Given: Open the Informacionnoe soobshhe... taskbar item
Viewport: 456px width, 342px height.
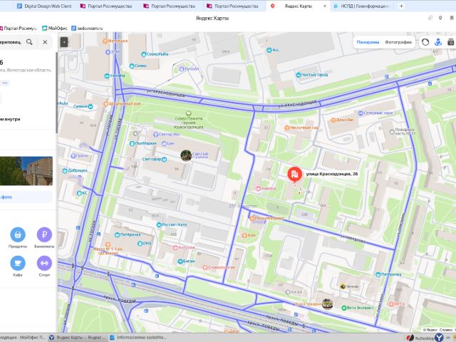Looking at the screenshot, I should pos(138,337).
